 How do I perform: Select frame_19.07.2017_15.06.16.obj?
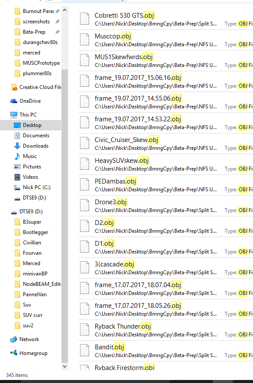click(x=165, y=82)
